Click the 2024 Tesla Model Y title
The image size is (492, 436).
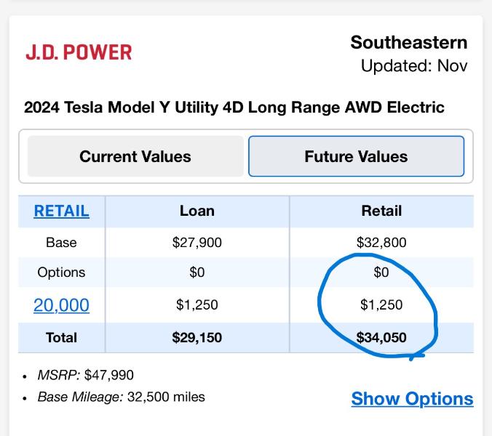[234, 108]
